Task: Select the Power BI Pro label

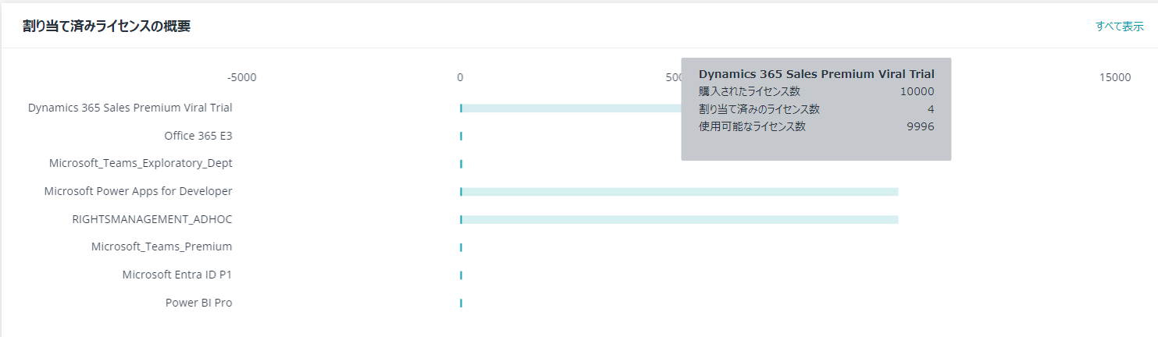Action: 199,303
